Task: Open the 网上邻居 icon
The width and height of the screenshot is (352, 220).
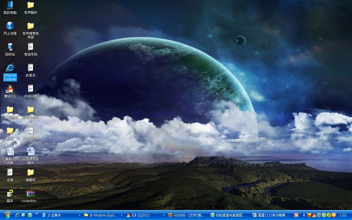Action: 10,28
